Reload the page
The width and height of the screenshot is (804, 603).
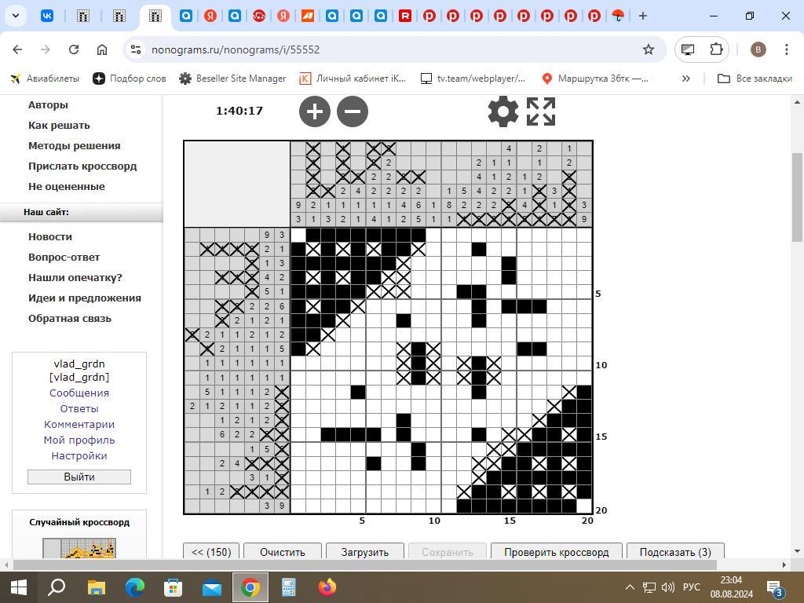tap(74, 49)
